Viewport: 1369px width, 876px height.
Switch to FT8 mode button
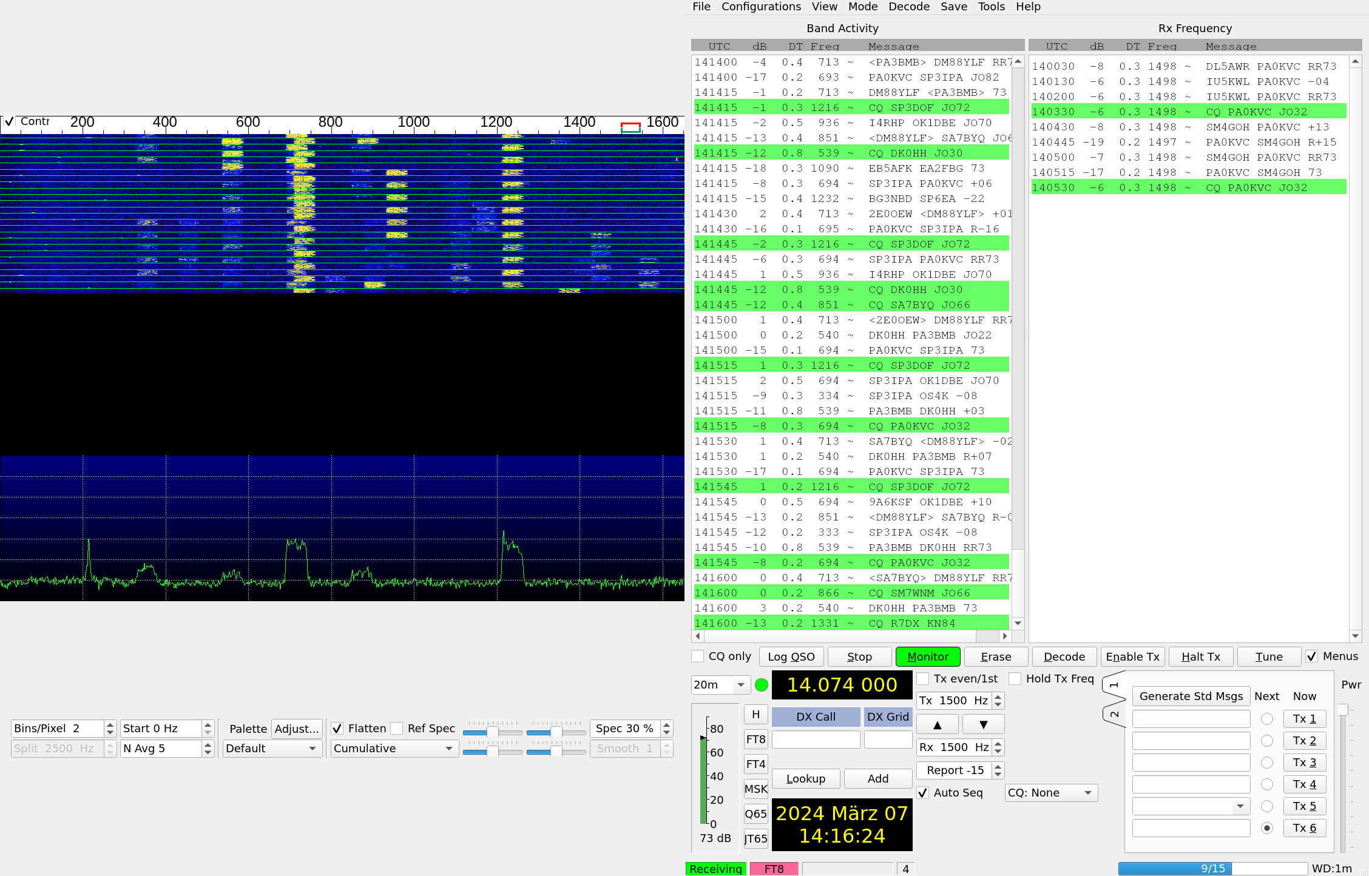pos(755,740)
